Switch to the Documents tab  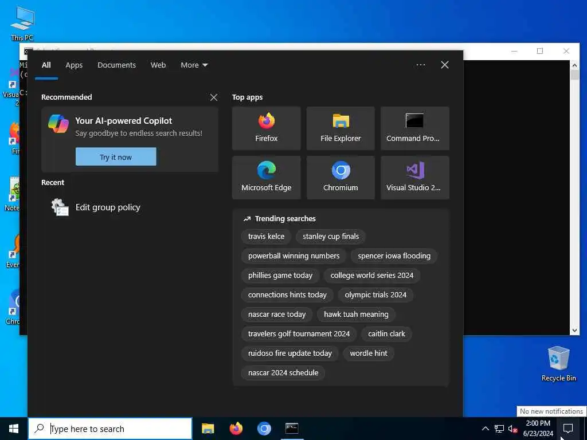116,65
